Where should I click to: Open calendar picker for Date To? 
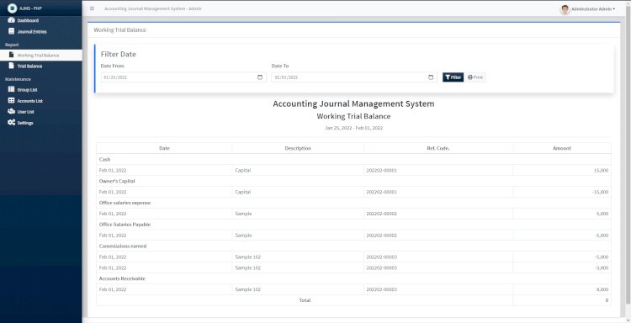pos(431,77)
